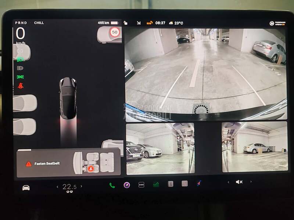Toggle the auto high beam indicator
This screenshot has width=294, height=220.
[20, 68]
